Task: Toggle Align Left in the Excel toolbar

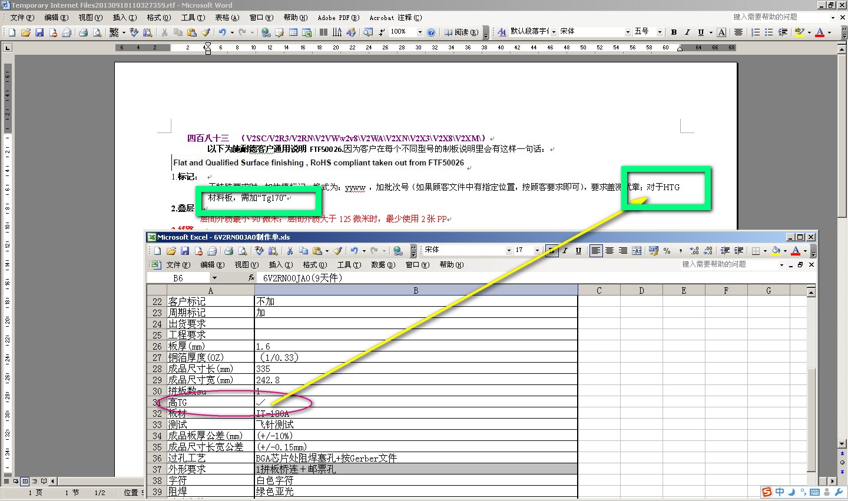Action: coord(596,251)
